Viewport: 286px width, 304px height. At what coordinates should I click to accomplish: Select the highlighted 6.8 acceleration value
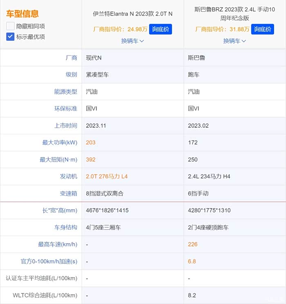[192, 261]
